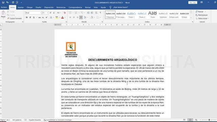Open numbered list options dropdown
The height and width of the screenshot is (122, 217).
point(79,13)
